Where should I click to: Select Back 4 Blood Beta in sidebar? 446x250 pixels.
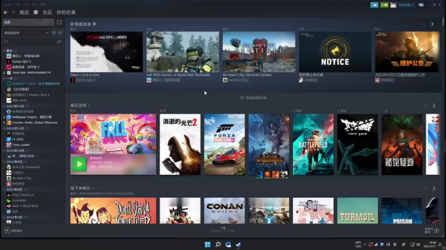[x=25, y=206]
